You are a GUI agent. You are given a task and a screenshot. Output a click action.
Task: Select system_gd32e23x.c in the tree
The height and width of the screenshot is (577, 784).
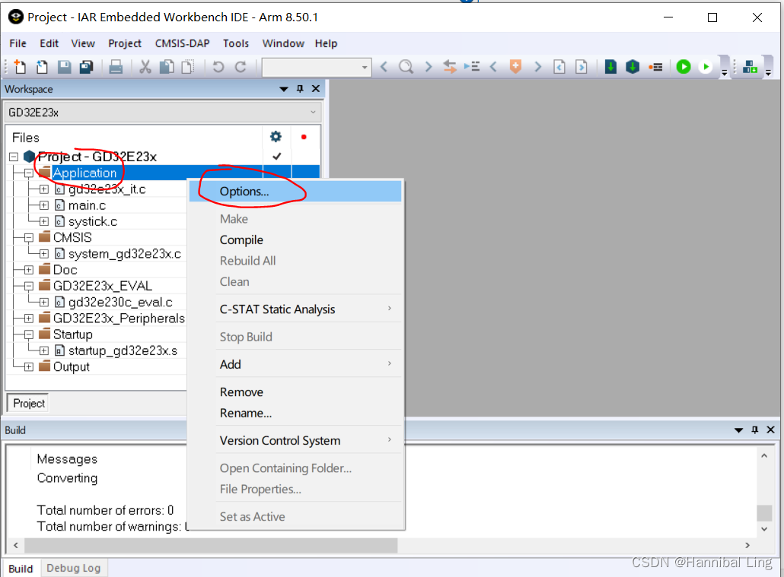pos(125,254)
